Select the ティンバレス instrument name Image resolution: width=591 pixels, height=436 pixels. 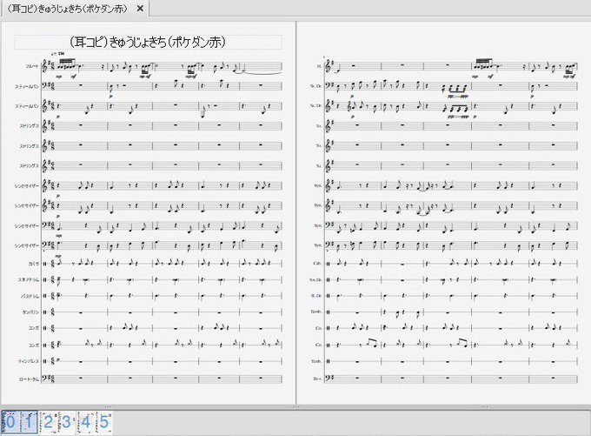click(29, 361)
